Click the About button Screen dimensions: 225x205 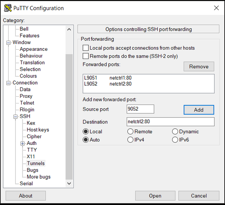[x=25, y=196]
